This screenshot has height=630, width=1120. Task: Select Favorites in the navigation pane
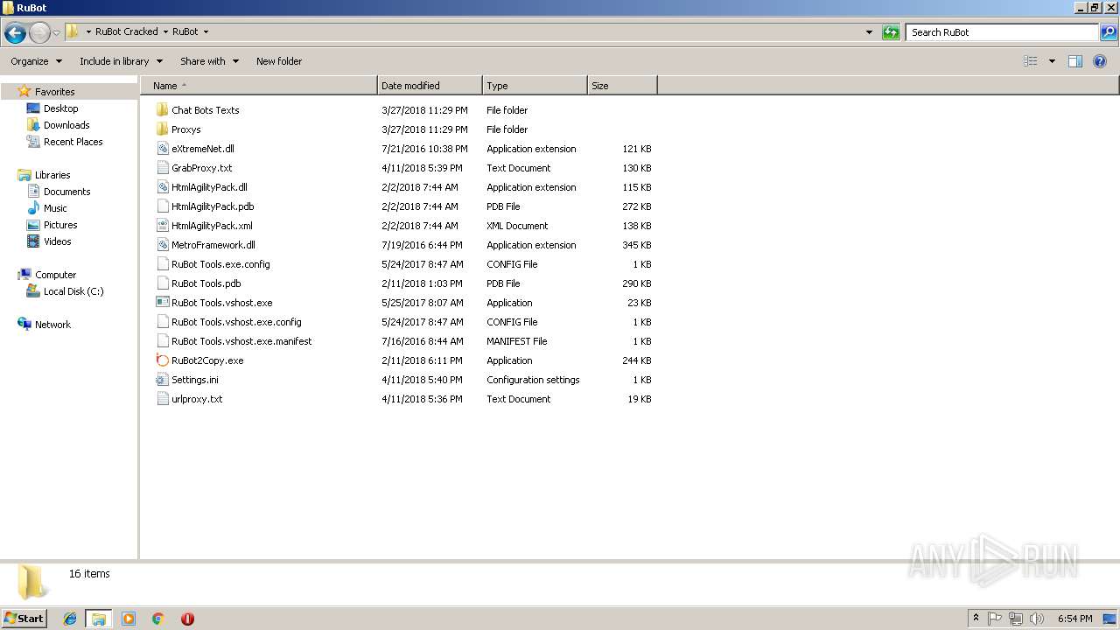tap(54, 92)
